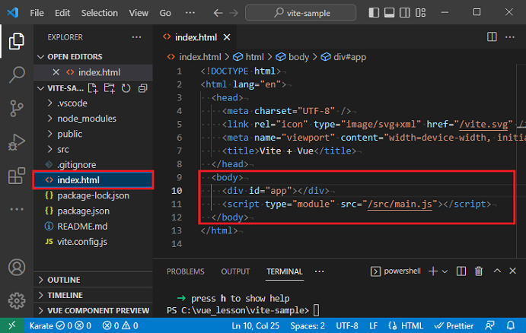This screenshot has width=526, height=333.
Task: Show hidden menu bar items ellipsis
Action: (x=190, y=13)
